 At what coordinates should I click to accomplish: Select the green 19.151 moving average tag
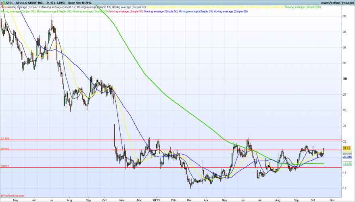(347, 164)
